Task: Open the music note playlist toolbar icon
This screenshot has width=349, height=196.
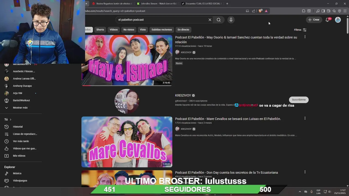Action: tap(318, 11)
